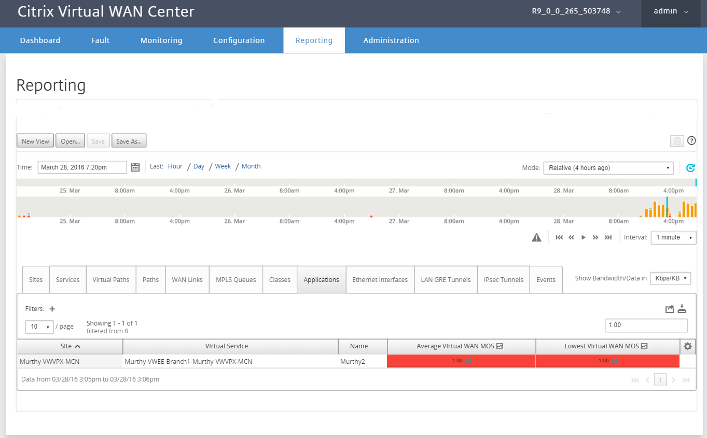Open the calendar date picker icon
This screenshot has width=707, height=438.
[x=135, y=167]
